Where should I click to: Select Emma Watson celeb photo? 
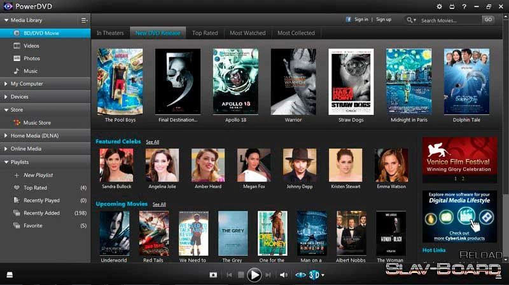coord(391,165)
